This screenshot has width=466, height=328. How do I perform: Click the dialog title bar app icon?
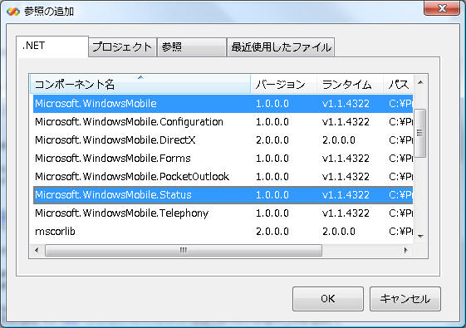(13, 12)
